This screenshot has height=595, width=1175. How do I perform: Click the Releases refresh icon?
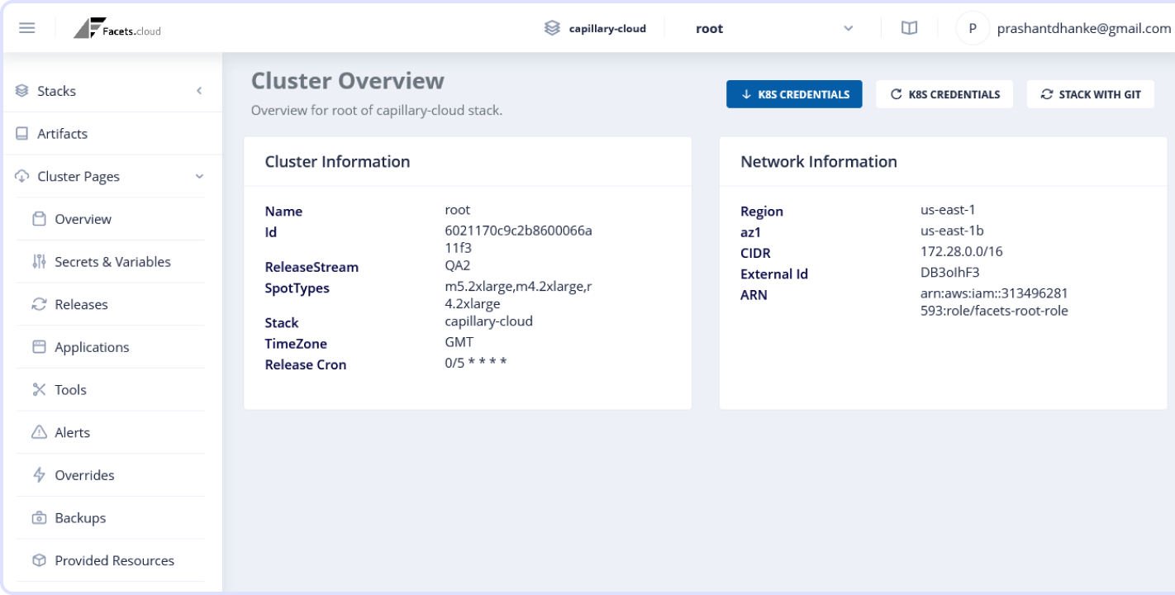(x=39, y=304)
